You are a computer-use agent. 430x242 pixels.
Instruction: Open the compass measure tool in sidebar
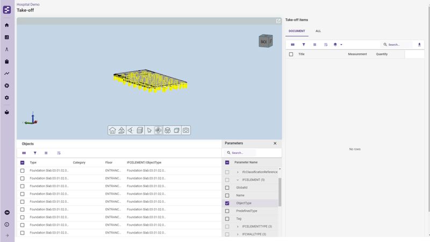point(7,49)
